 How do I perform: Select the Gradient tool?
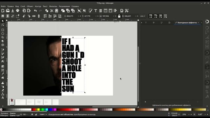[x=3, y=66]
